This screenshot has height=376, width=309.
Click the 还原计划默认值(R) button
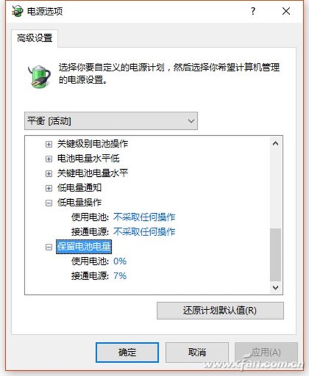[x=220, y=311]
